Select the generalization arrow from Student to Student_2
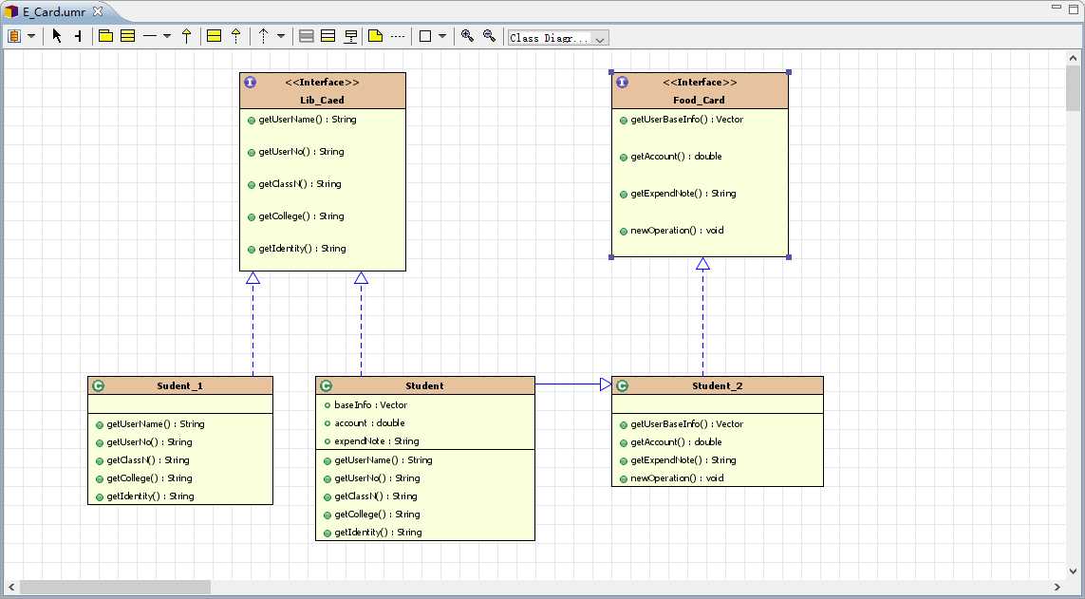The image size is (1085, 599). (x=573, y=384)
